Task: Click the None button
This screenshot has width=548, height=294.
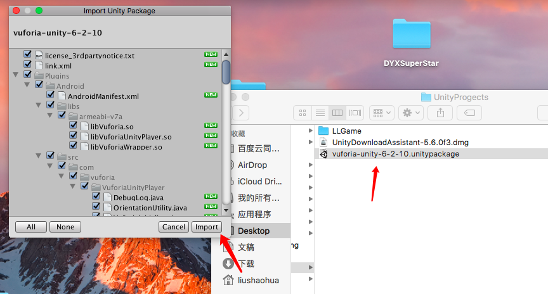Action: [65, 227]
